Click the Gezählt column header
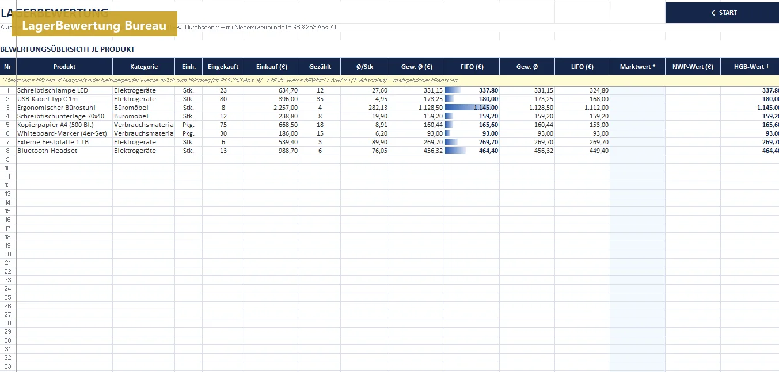 320,67
